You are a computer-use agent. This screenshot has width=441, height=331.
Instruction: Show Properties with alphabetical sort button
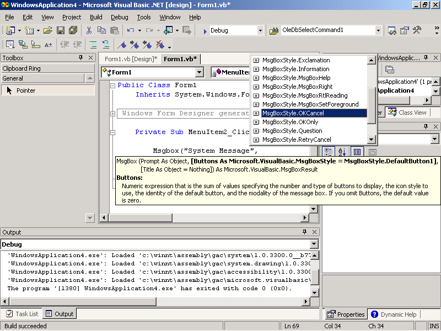click(x=342, y=152)
